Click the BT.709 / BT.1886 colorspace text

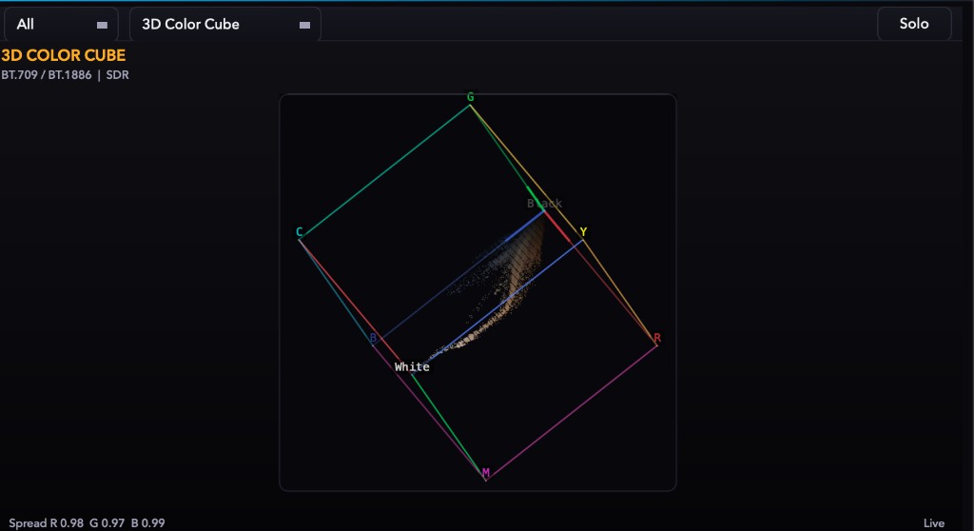(x=46, y=74)
